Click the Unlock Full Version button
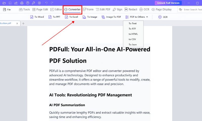202x121 pixels. point(168,3)
